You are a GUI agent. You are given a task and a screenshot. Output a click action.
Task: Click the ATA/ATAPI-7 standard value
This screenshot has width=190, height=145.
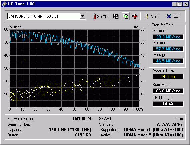tap(170, 124)
